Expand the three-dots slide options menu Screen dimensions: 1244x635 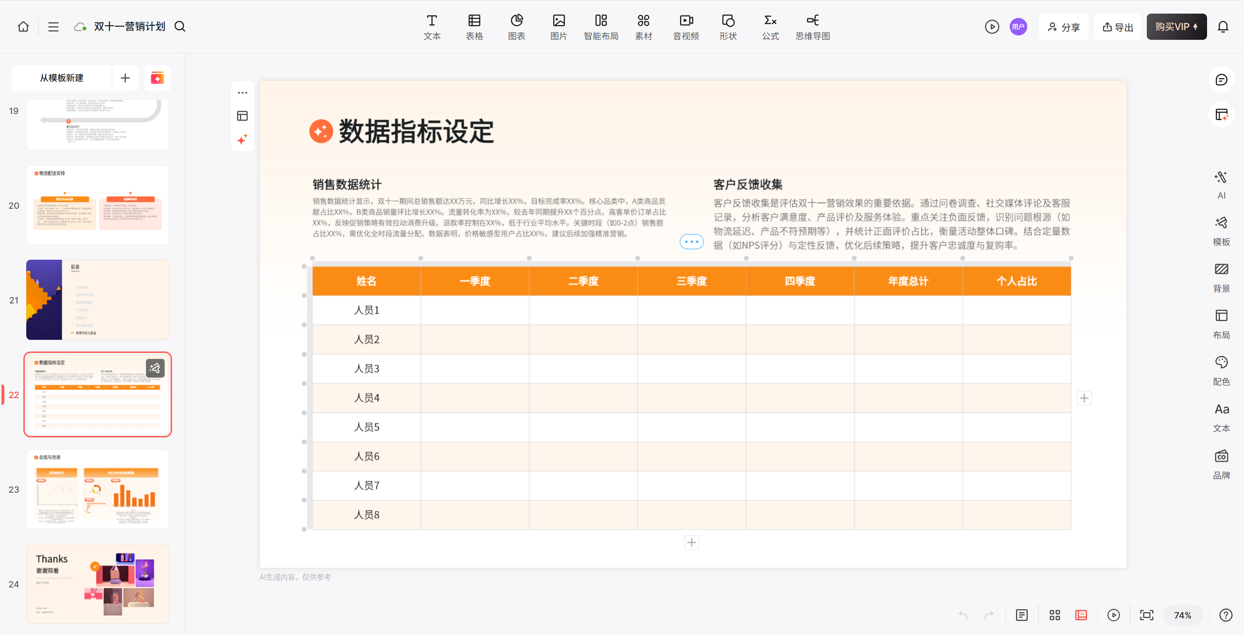pos(243,93)
